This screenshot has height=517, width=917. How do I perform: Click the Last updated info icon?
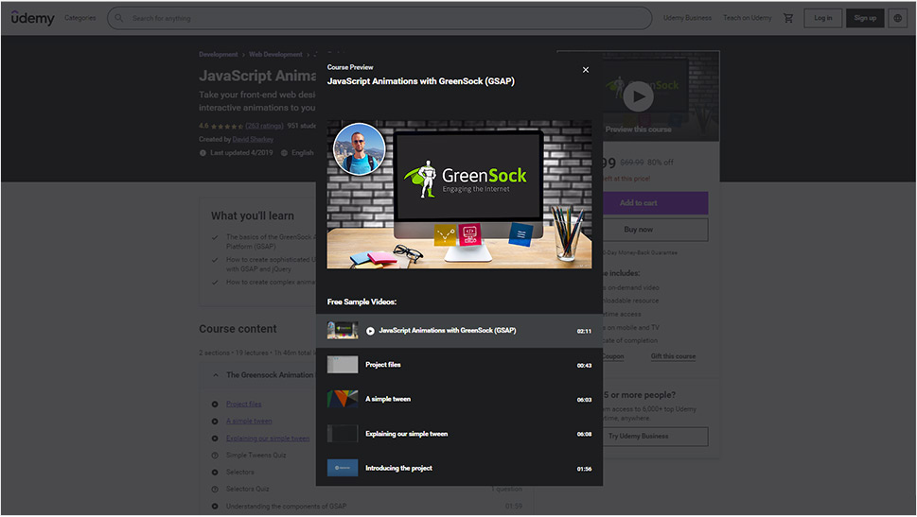pyautogui.click(x=203, y=153)
